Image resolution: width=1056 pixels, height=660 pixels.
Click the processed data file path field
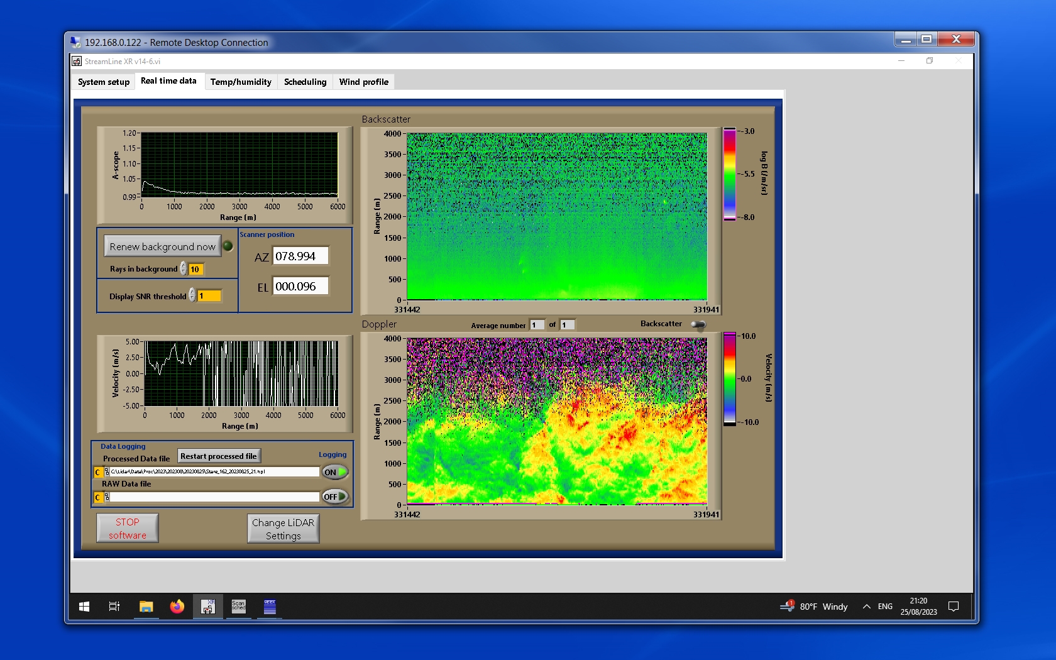(x=214, y=471)
